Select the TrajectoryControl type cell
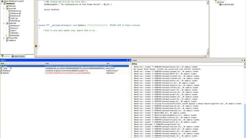The height and width of the screenshot is (138, 246). pyautogui.click(x=112, y=71)
